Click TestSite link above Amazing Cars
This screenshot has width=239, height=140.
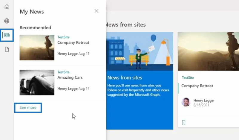pyautogui.click(x=63, y=72)
